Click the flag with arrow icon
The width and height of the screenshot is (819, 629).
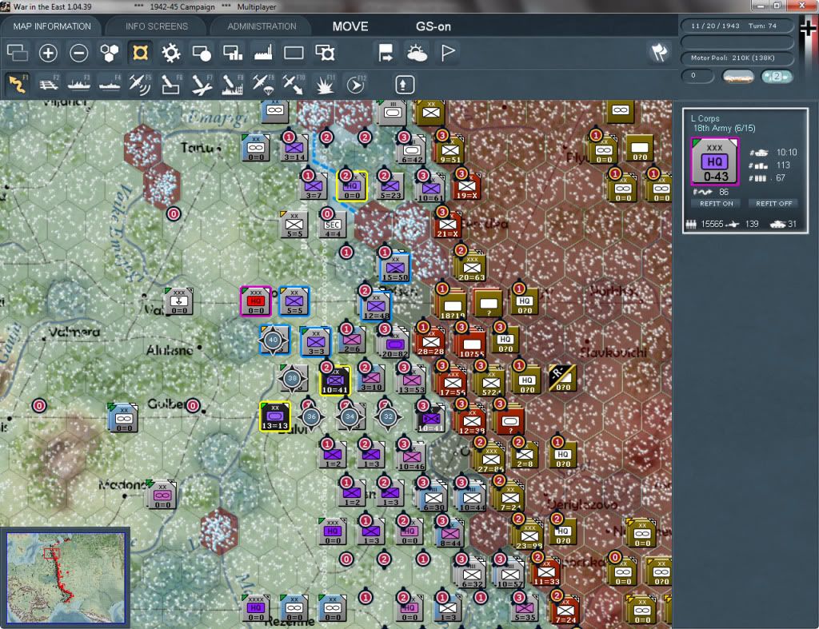[x=386, y=53]
